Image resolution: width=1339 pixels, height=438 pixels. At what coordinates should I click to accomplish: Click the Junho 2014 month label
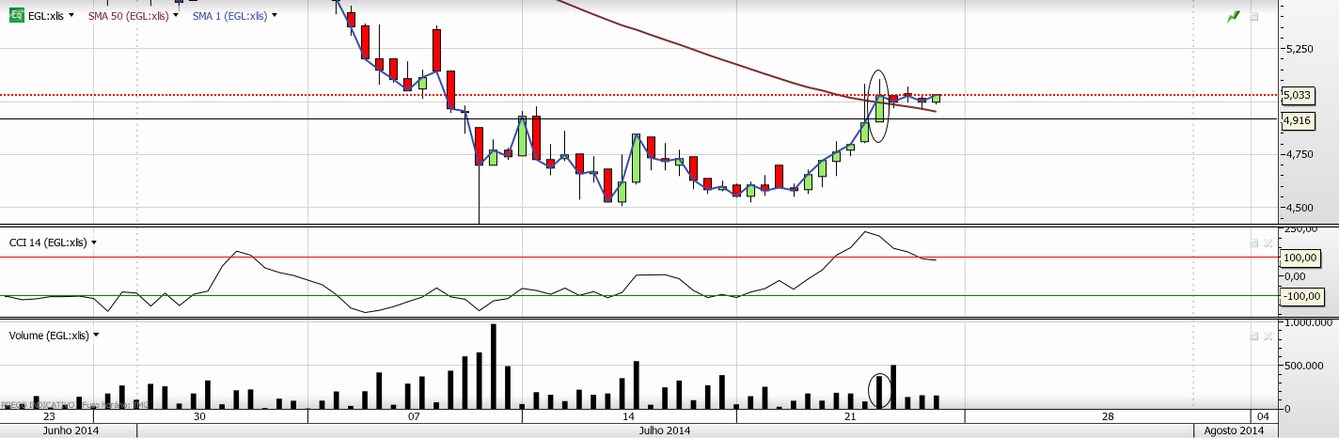click(71, 430)
